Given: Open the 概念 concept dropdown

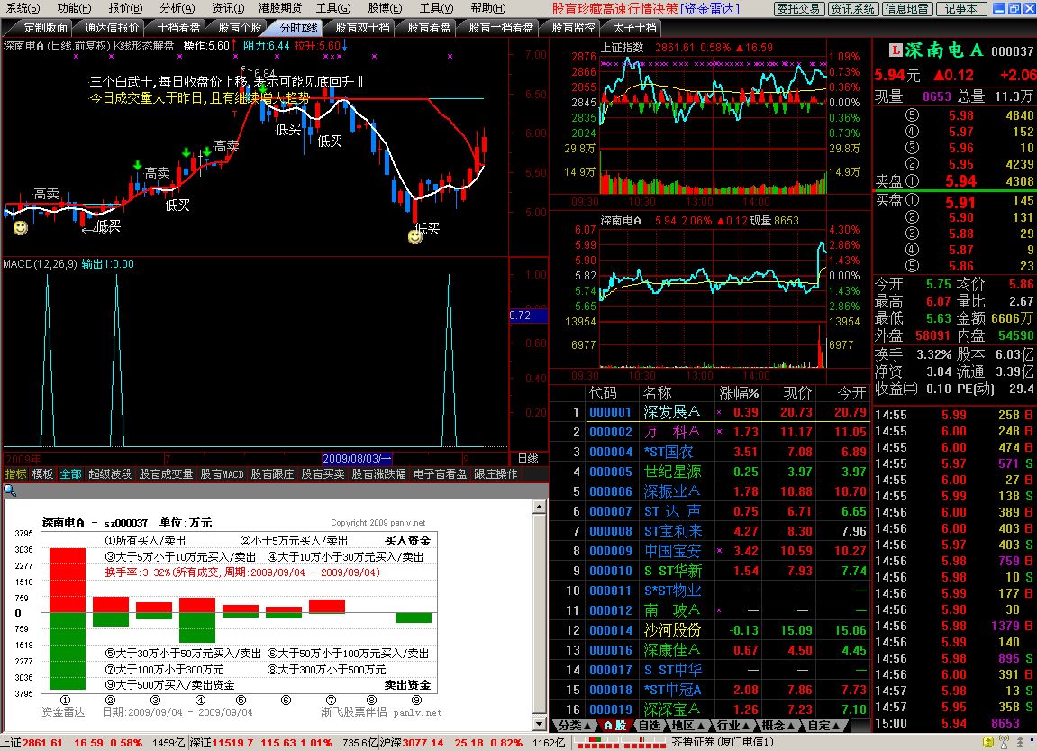Looking at the screenshot, I should tap(778, 725).
